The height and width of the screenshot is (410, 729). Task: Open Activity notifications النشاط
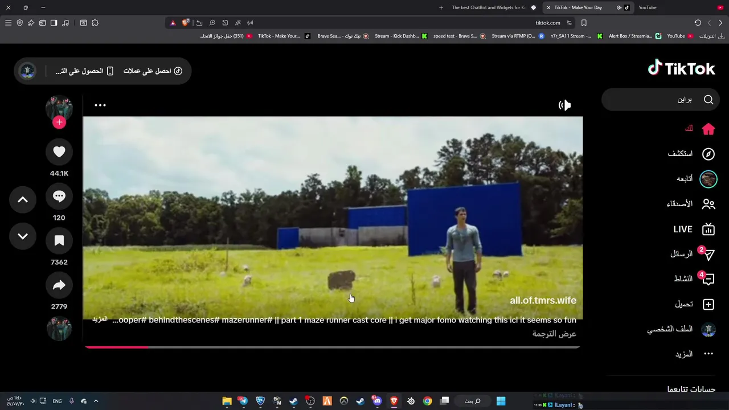[x=693, y=279]
